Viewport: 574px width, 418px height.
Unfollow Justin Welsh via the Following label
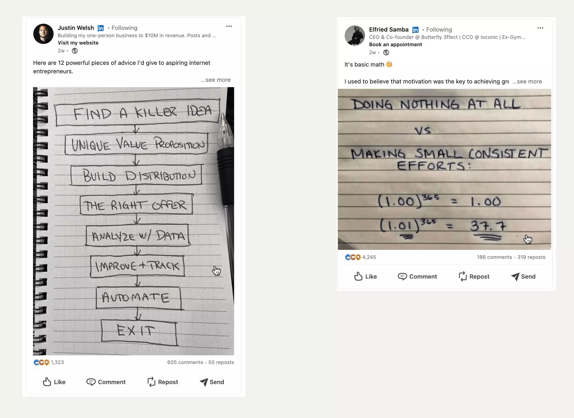pos(124,28)
